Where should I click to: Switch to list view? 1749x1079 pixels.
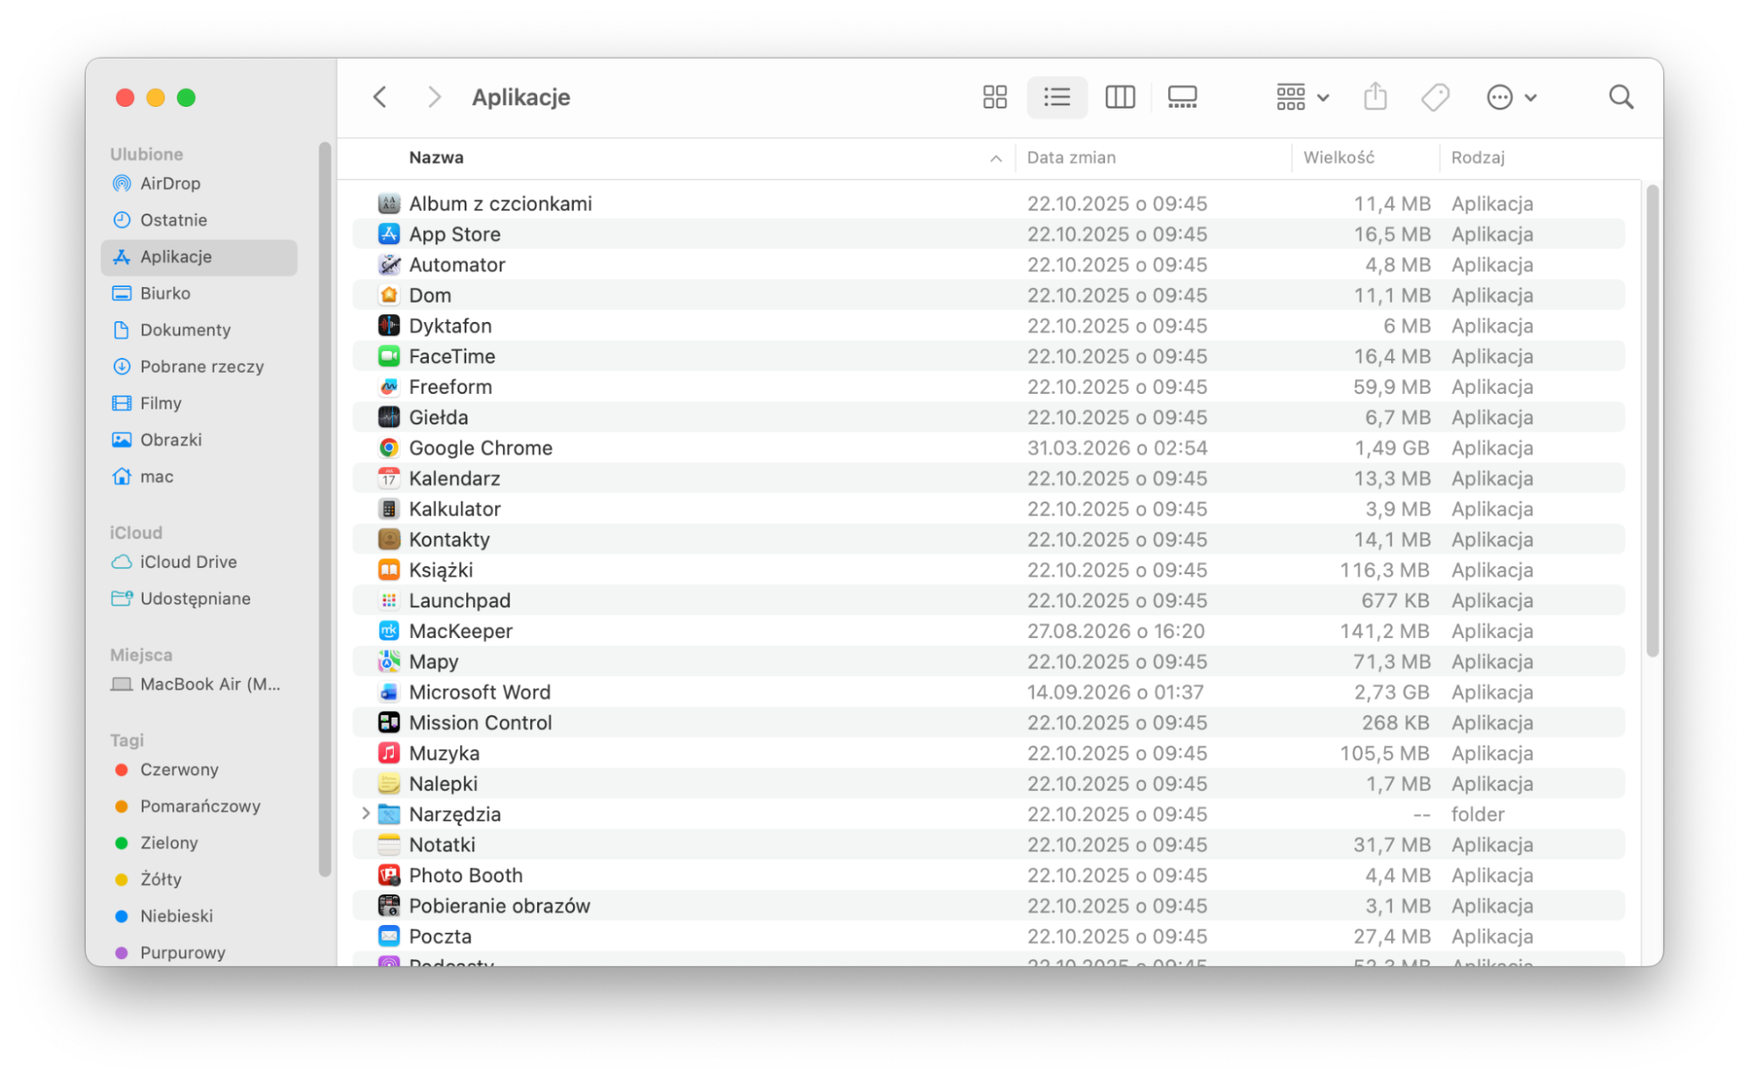1057,97
